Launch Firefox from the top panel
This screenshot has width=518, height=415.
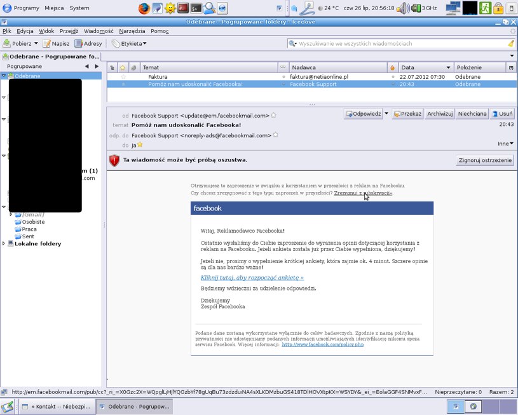[144, 8]
